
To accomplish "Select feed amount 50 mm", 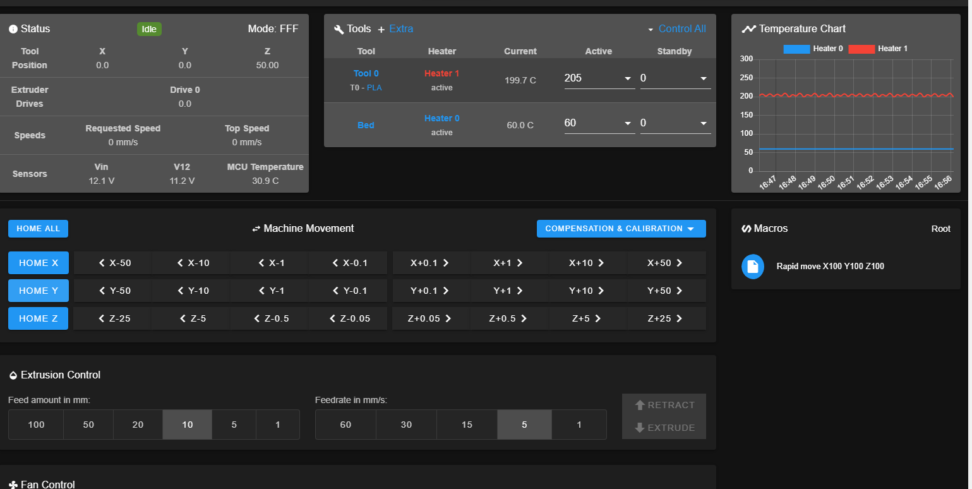I will 88,425.
